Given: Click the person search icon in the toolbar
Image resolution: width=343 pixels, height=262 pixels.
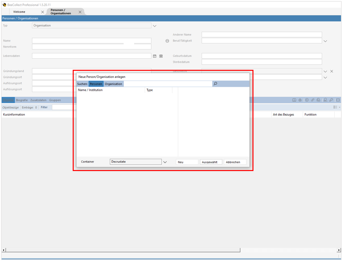Looking at the screenshot, I should click(x=325, y=100).
